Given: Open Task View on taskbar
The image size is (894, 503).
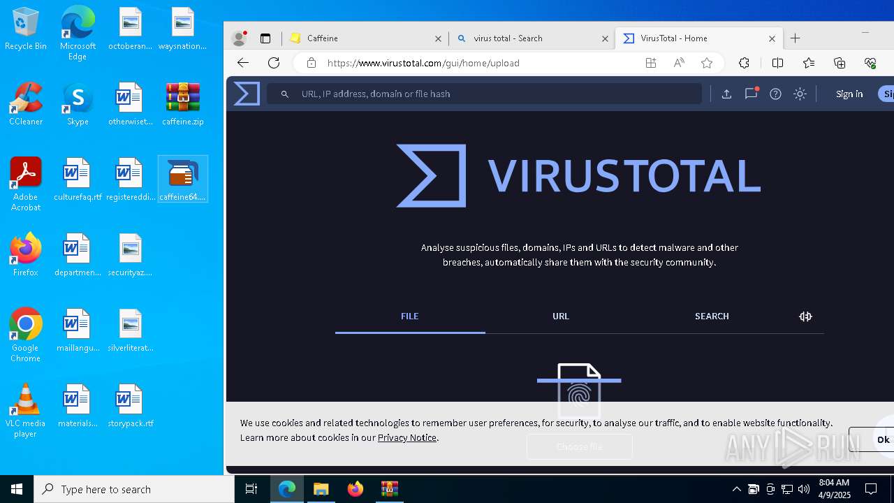Looking at the screenshot, I should point(251,489).
